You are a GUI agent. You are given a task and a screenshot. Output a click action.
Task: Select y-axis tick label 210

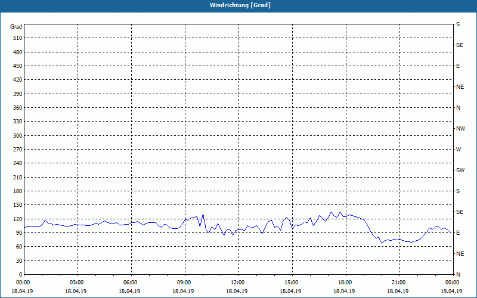[18, 177]
